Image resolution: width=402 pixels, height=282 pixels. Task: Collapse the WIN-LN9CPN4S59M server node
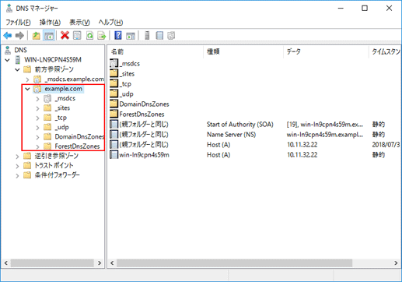[7, 60]
